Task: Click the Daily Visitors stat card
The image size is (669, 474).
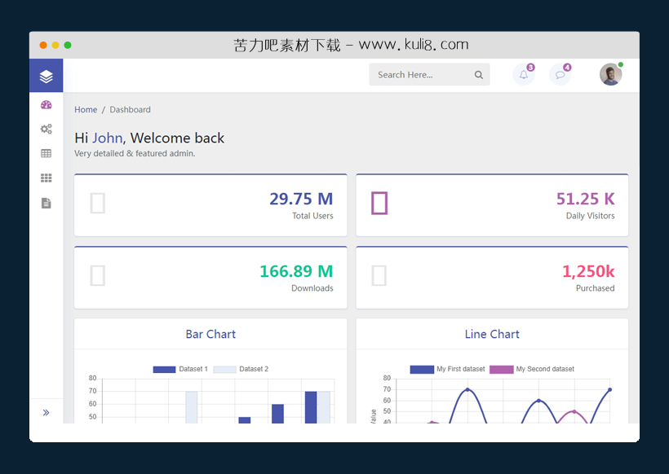Action: point(492,205)
